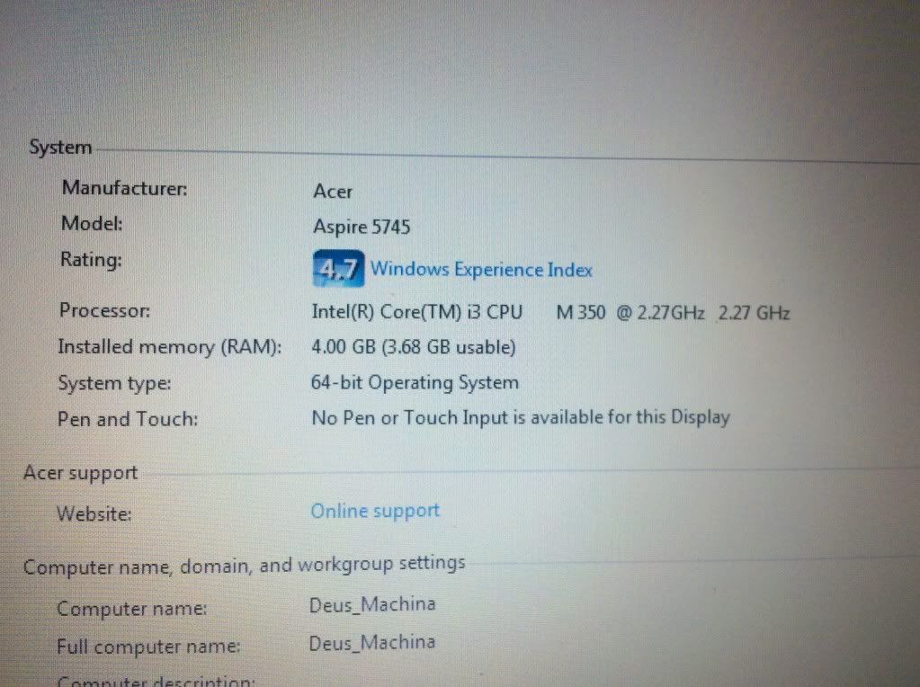The image size is (920, 687).
Task: Select the '4.00 GB (3.68 GB usable)' value
Action: click(x=413, y=347)
